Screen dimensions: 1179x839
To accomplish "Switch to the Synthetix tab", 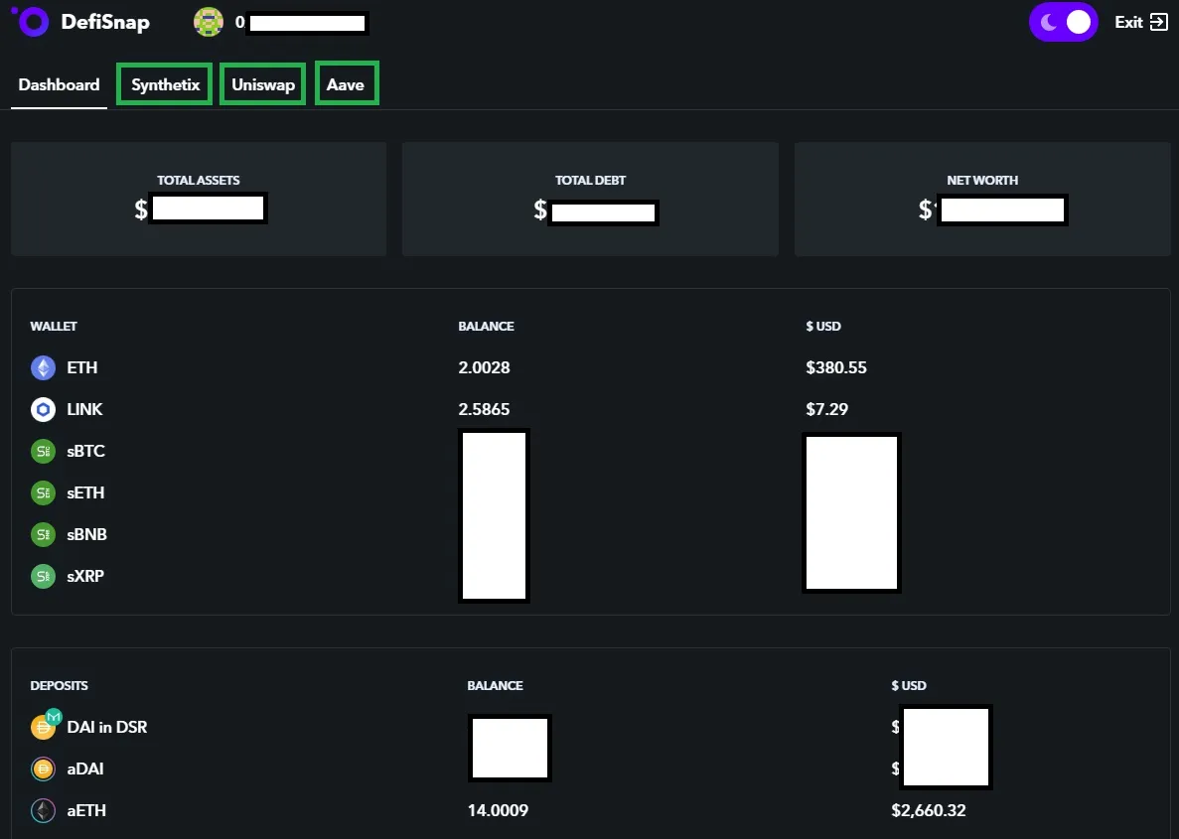I will coord(165,84).
